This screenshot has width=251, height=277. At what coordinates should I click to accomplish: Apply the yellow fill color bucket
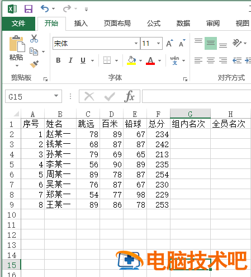pos(131,60)
